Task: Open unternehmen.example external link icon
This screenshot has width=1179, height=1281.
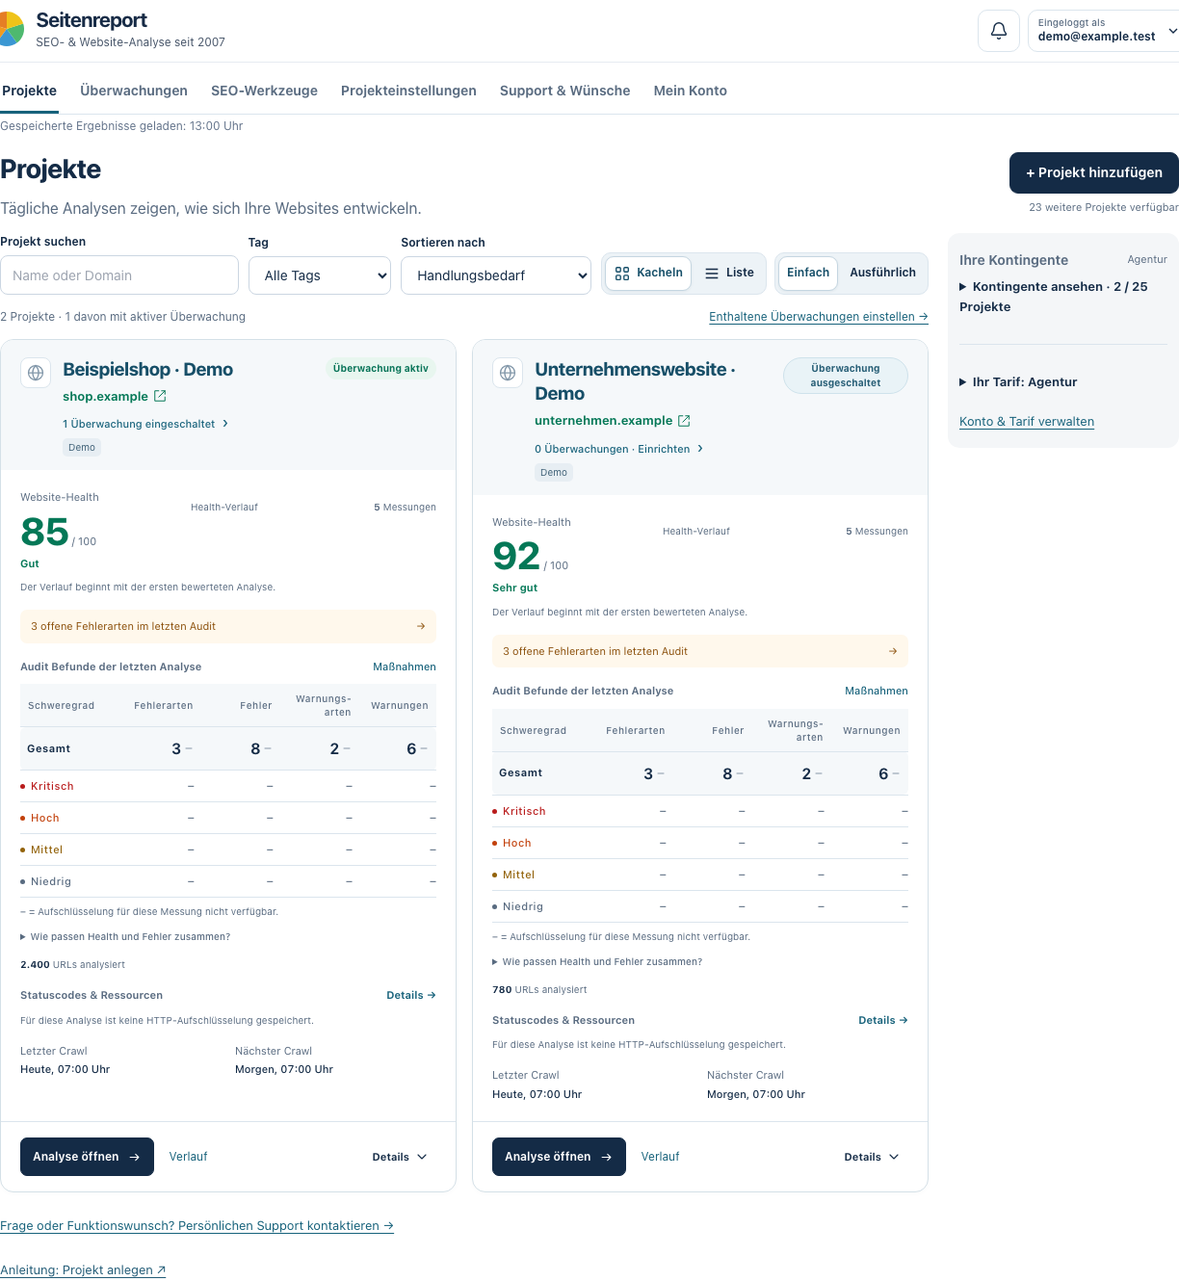Action: 684,421
